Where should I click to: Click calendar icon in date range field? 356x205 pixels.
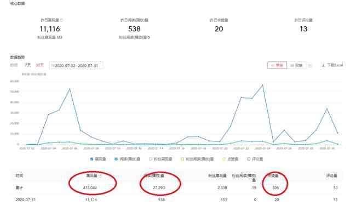53,65
